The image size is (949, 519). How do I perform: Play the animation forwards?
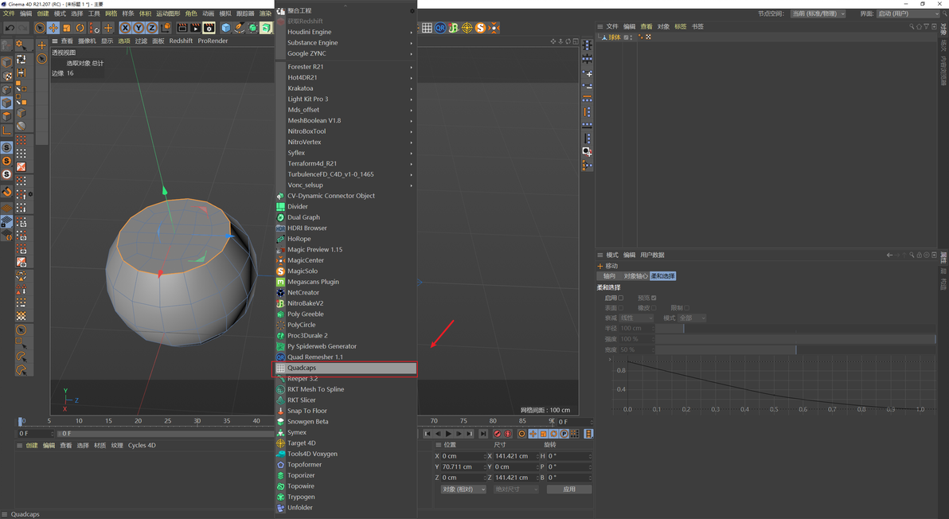tap(448, 434)
